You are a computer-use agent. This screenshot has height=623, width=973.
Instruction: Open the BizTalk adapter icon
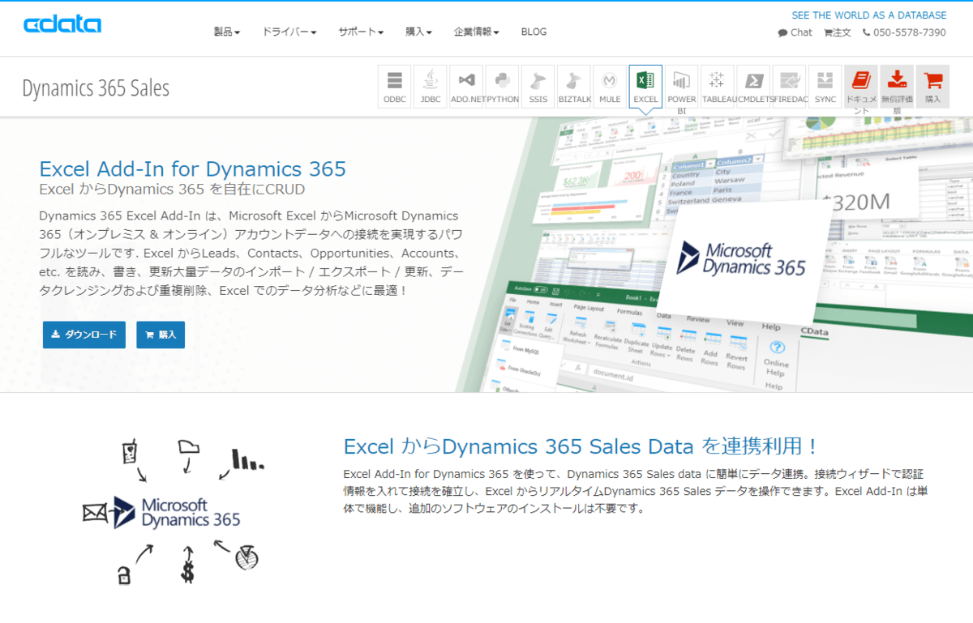574,87
